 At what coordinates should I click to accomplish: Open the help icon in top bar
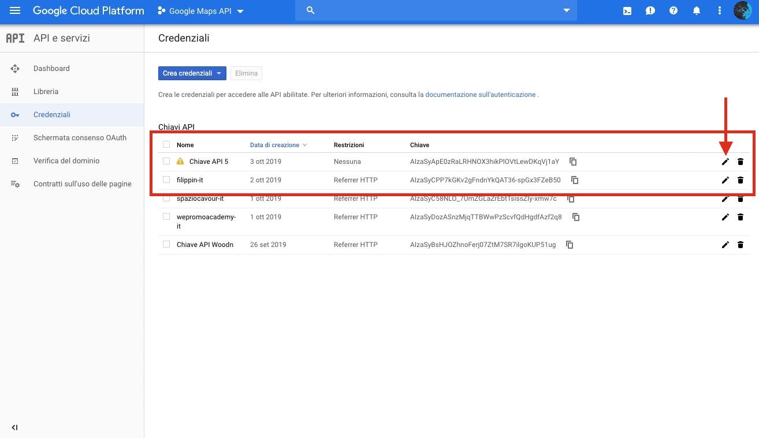coord(674,10)
